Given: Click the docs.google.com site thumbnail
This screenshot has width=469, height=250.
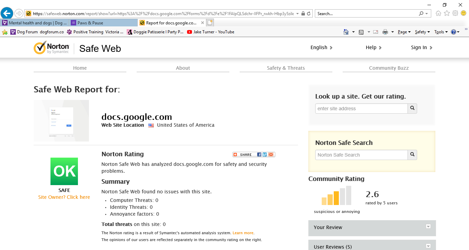Looking at the screenshot, I should pyautogui.click(x=61, y=121).
